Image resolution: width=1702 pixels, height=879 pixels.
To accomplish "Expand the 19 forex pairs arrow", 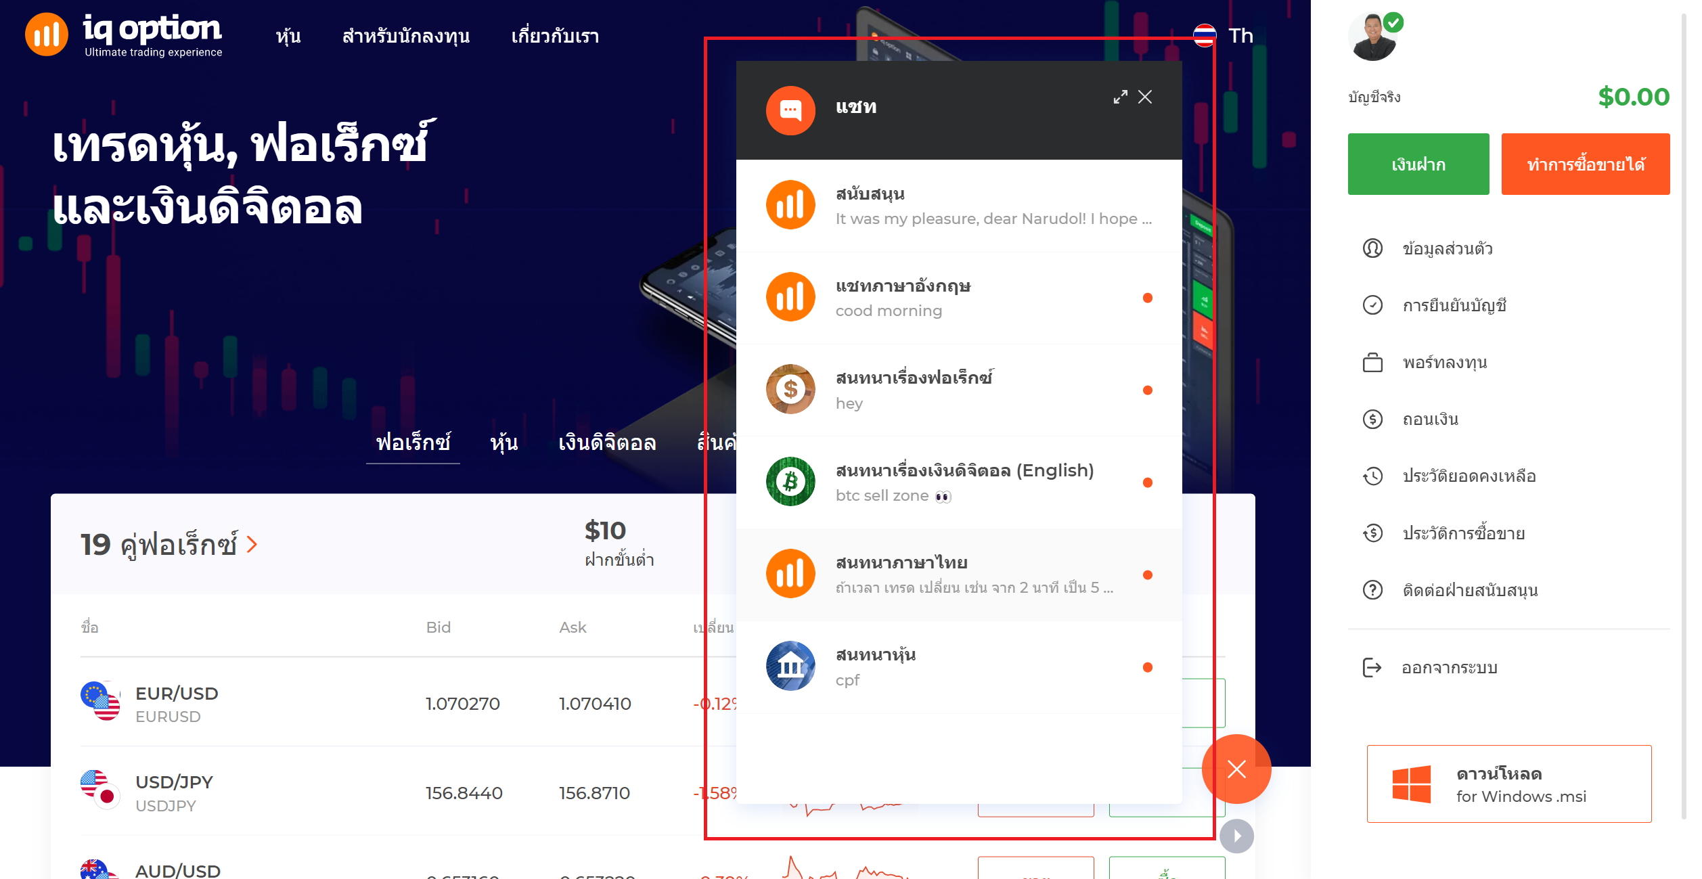I will click(x=252, y=544).
